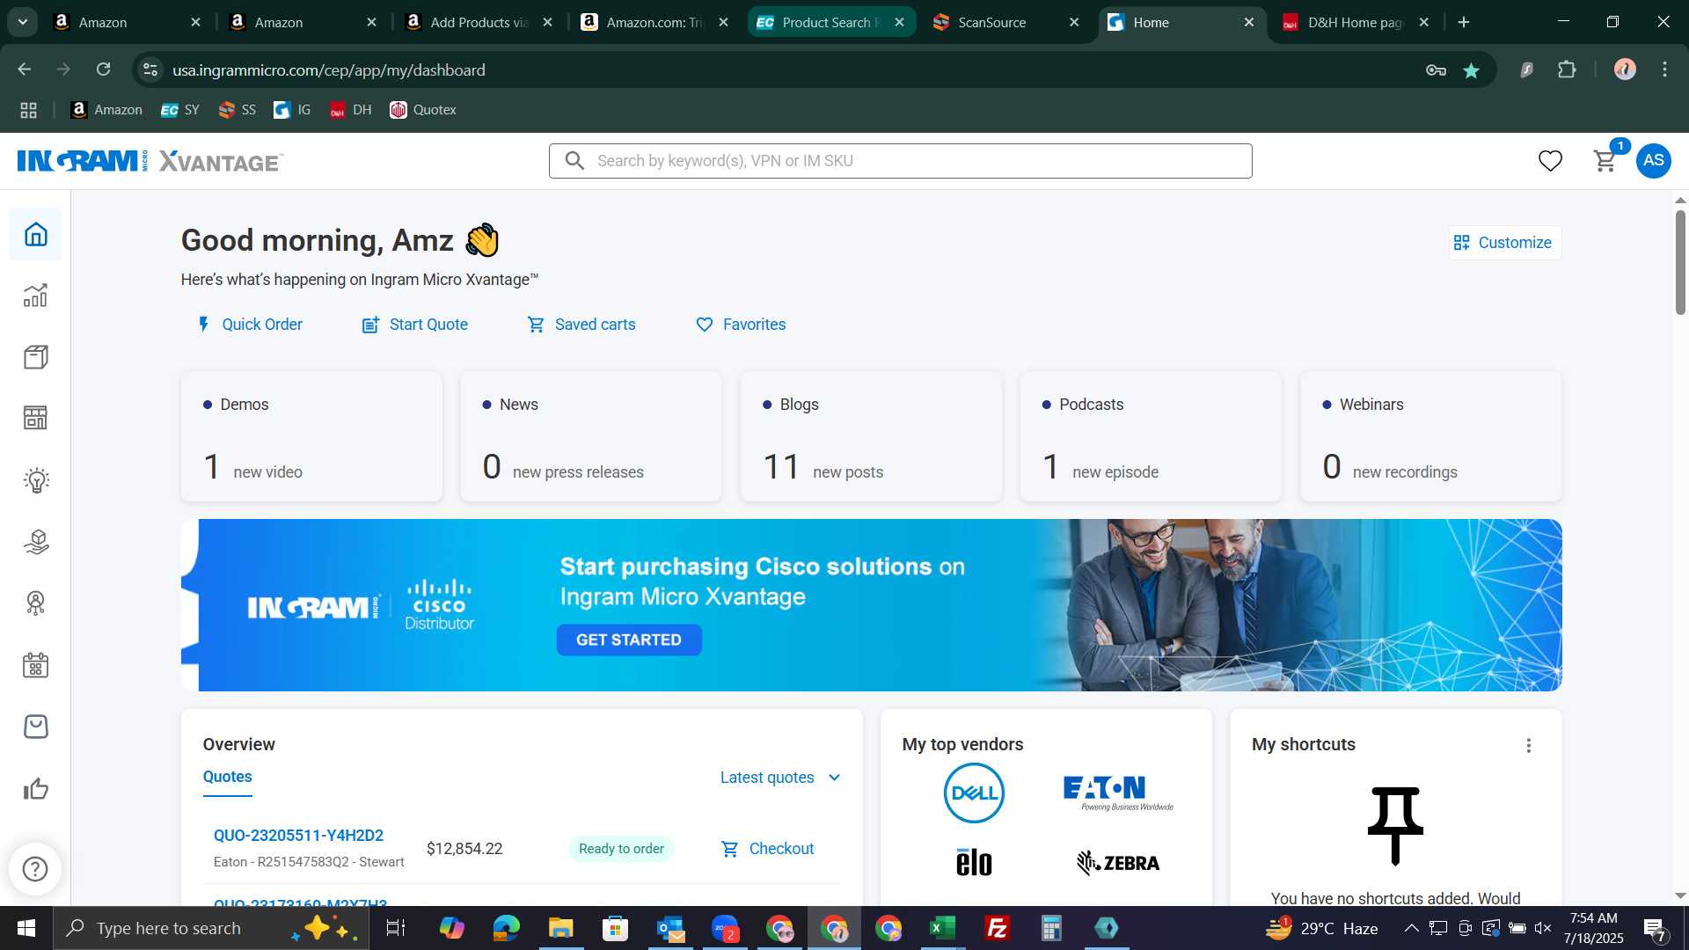1689x950 pixels.
Task: Open the shopping bag sidebar icon
Action: click(x=35, y=727)
